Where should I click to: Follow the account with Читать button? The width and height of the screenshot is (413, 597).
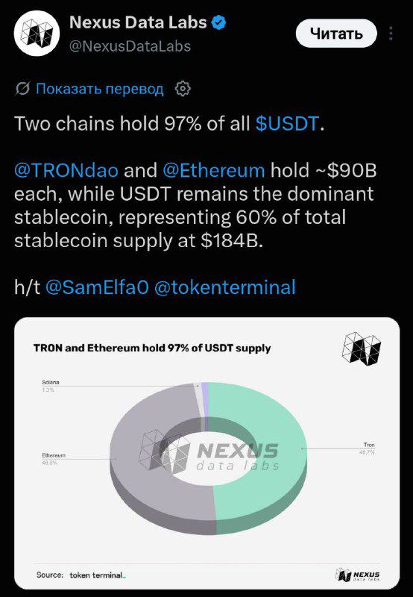click(x=336, y=34)
